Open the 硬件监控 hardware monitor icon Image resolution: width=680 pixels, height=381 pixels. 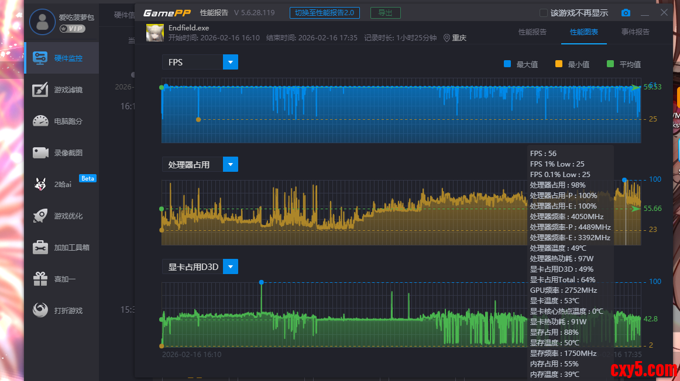[40, 58]
